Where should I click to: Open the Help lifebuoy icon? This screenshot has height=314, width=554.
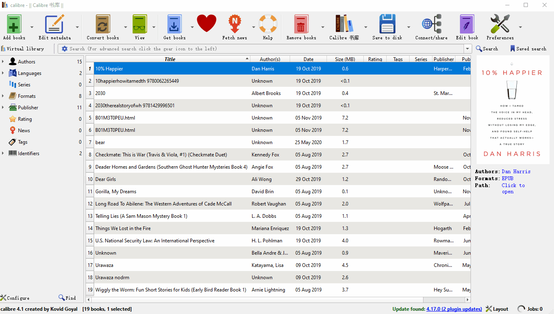point(268,25)
